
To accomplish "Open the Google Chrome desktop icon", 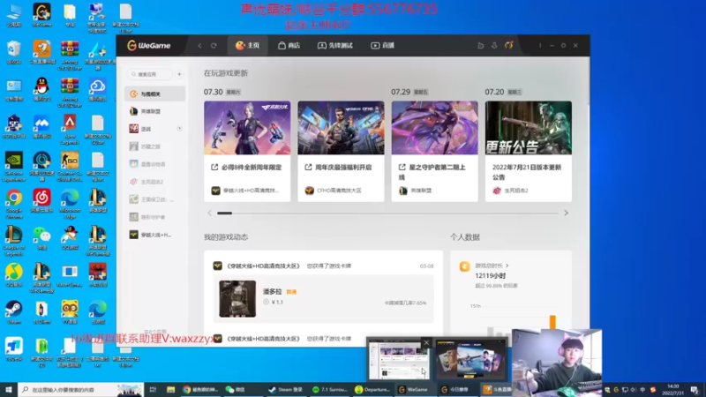I will coord(14,204).
